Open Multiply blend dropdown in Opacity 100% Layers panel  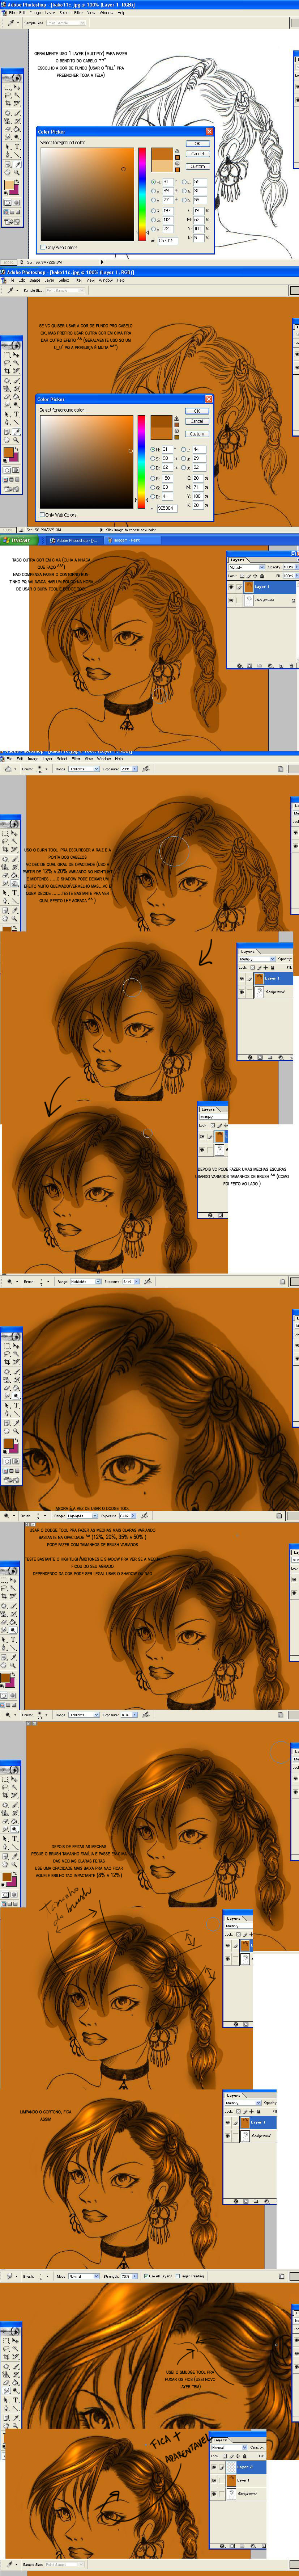pyautogui.click(x=247, y=567)
